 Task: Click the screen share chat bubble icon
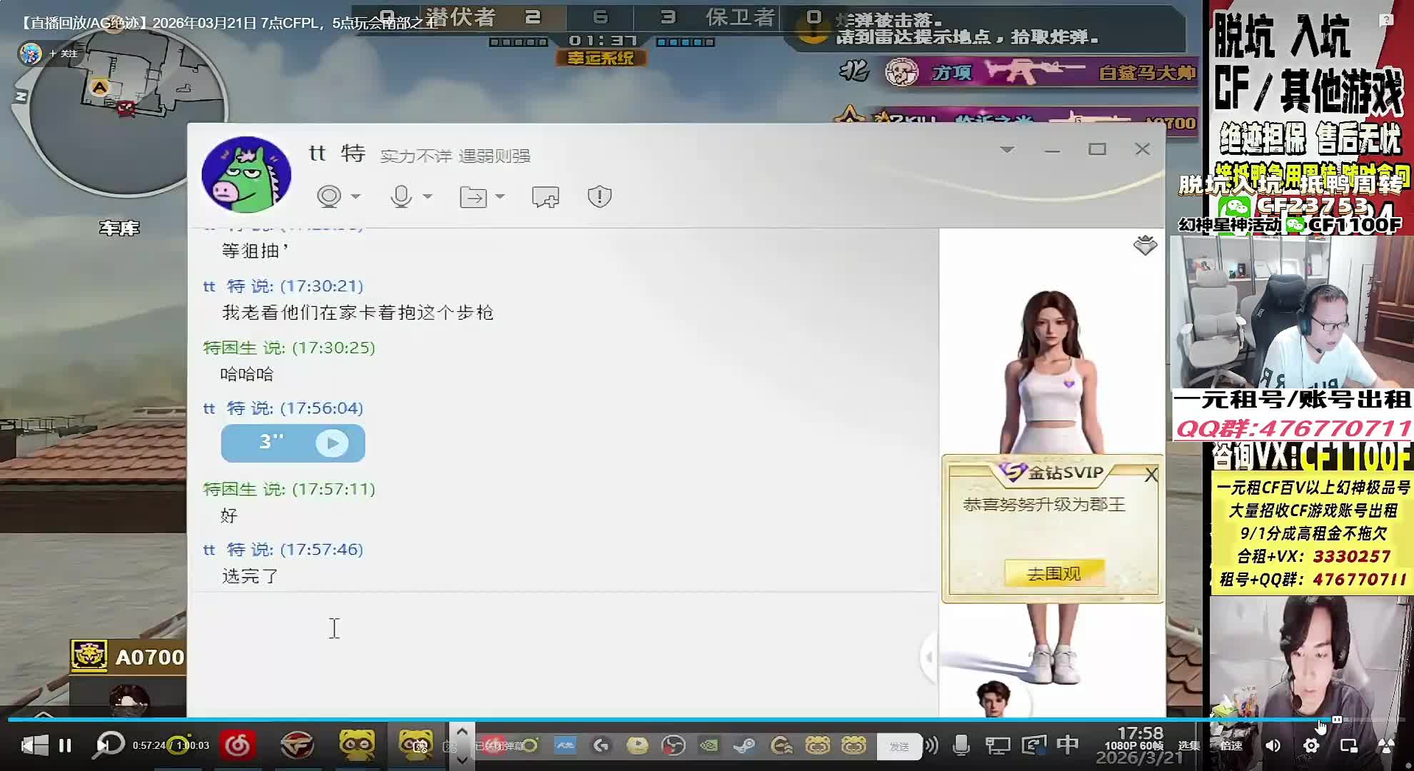(x=546, y=196)
